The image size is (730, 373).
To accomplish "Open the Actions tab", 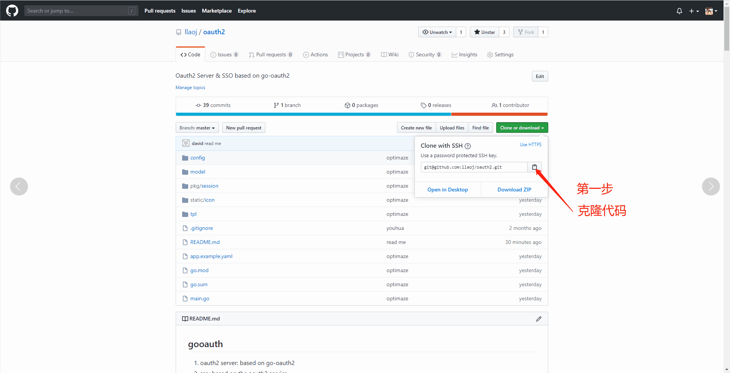I will (x=316, y=55).
